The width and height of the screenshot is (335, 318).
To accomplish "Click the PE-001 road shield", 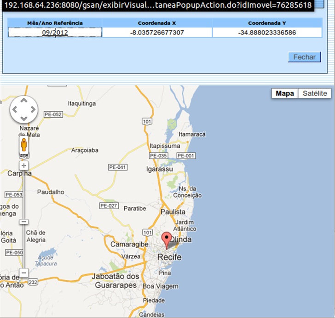I will tap(186, 156).
